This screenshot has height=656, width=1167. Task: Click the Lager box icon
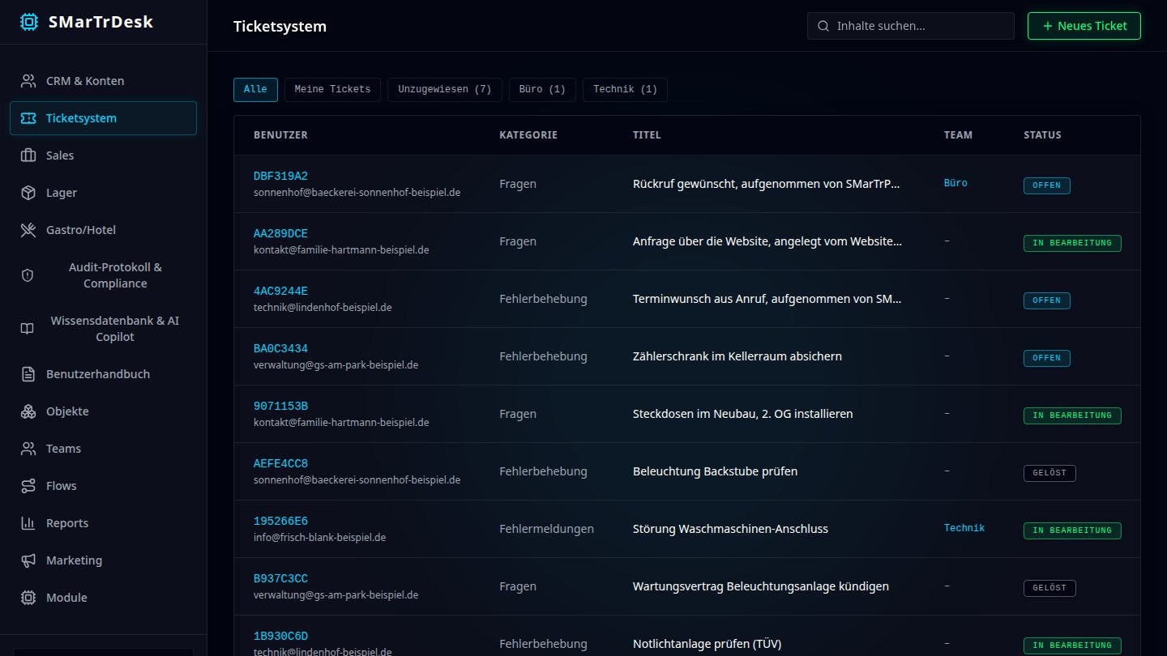coord(28,193)
